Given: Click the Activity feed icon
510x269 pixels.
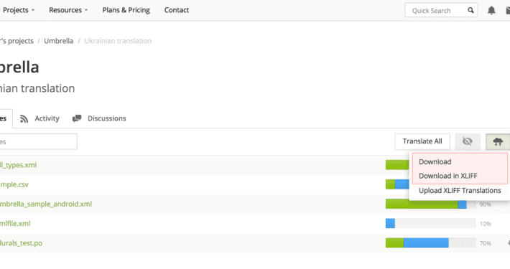Looking at the screenshot, I should tap(24, 118).
